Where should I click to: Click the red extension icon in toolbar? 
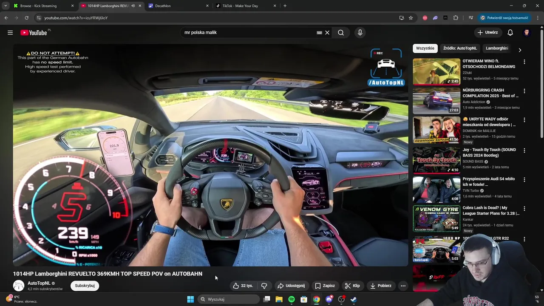pos(425,18)
